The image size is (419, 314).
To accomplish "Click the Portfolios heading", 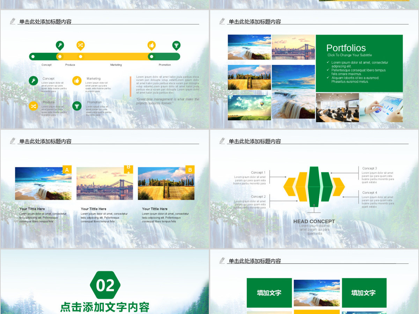I will (346, 48).
